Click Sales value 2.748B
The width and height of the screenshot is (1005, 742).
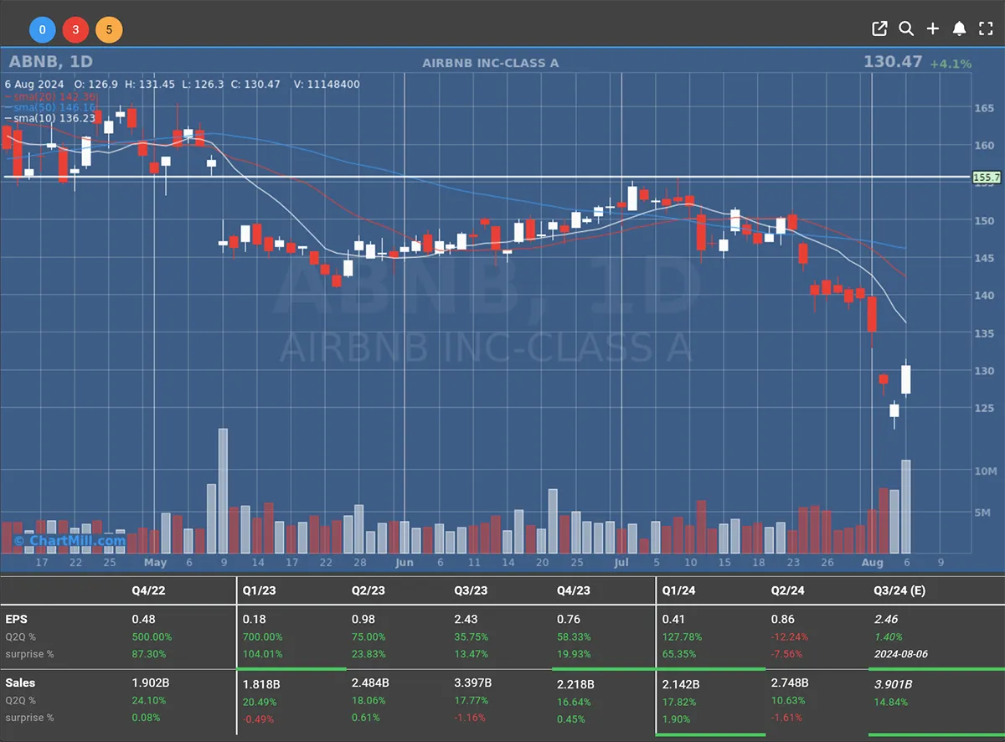click(x=788, y=683)
